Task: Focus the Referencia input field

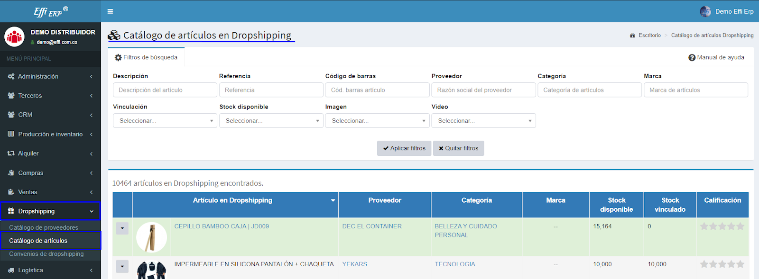Action: point(271,90)
